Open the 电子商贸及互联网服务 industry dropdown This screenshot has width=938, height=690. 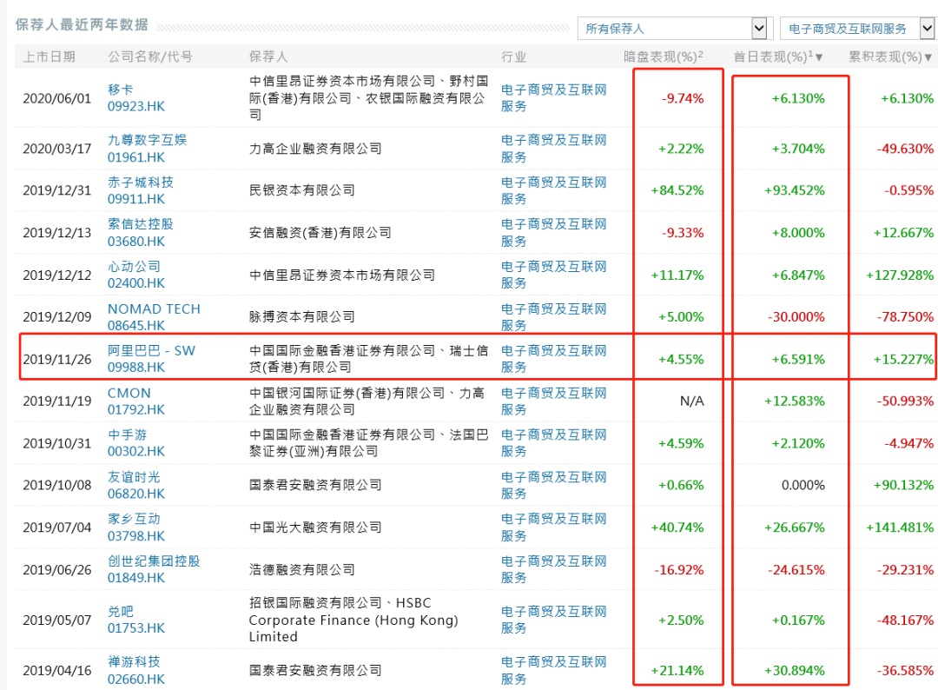coord(858,28)
